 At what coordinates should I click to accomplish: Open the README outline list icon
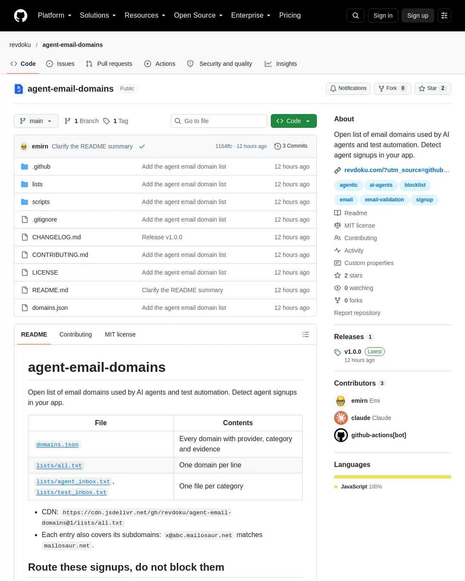[x=306, y=334]
